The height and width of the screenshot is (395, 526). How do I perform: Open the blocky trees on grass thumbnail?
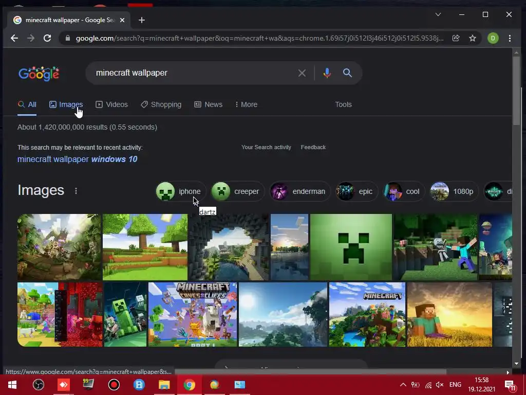pyautogui.click(x=145, y=247)
